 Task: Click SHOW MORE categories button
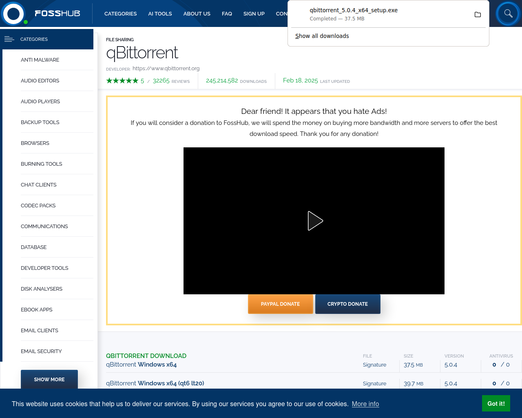(49, 379)
